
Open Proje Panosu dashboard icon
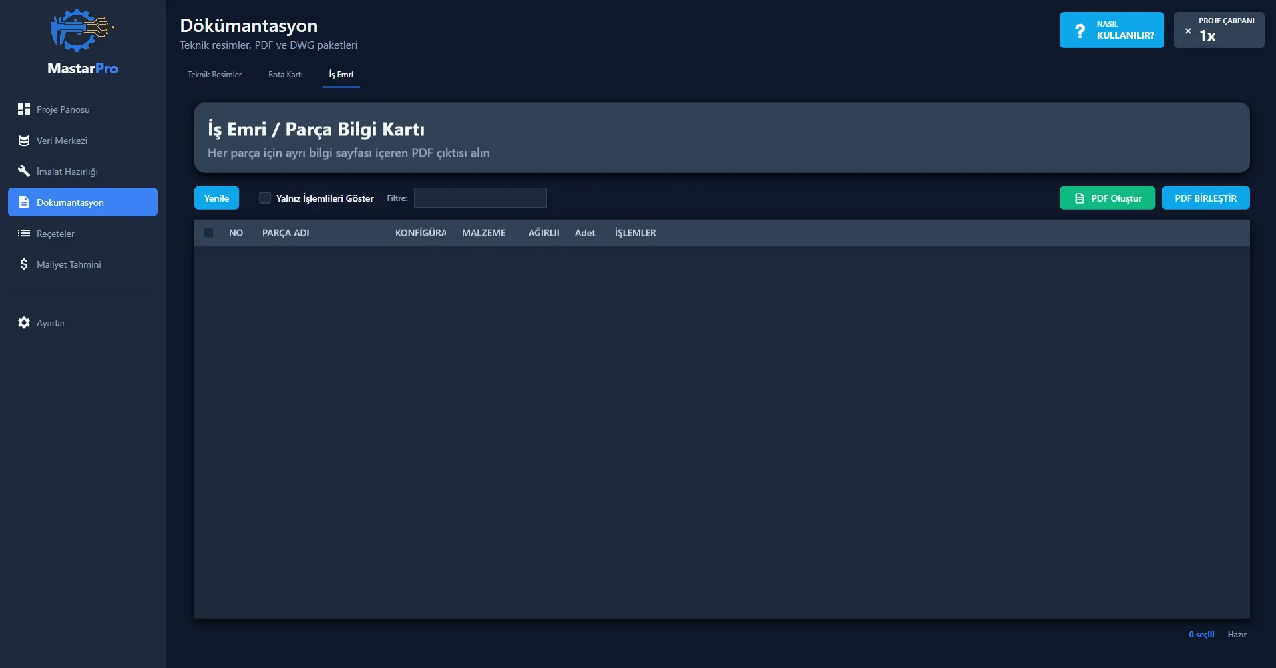(24, 109)
